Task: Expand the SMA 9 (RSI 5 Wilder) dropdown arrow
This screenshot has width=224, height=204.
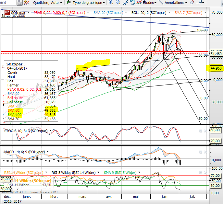Action: (x=139, y=172)
